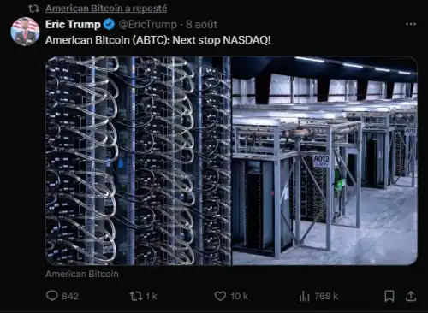Screen dimensions: 428x313
Task: Click the 842 replies count
Action: tap(70, 296)
